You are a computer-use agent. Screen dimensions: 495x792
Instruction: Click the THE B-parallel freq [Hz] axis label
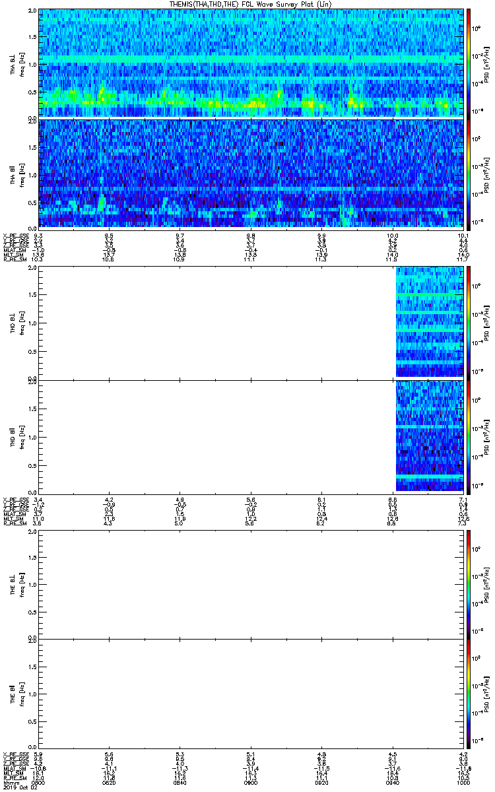tap(21, 694)
